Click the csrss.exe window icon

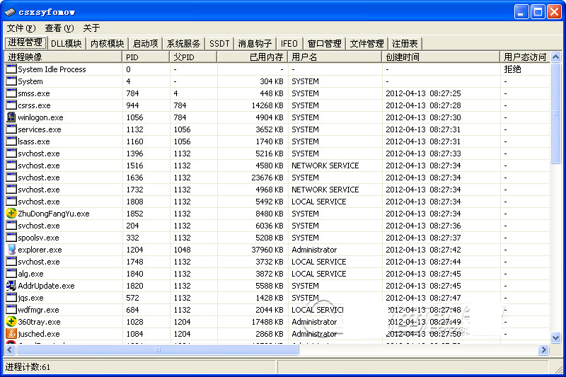[x=11, y=105]
